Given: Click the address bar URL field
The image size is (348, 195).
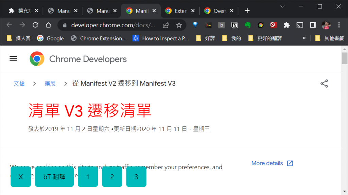Looking at the screenshot, I should coord(113,25).
